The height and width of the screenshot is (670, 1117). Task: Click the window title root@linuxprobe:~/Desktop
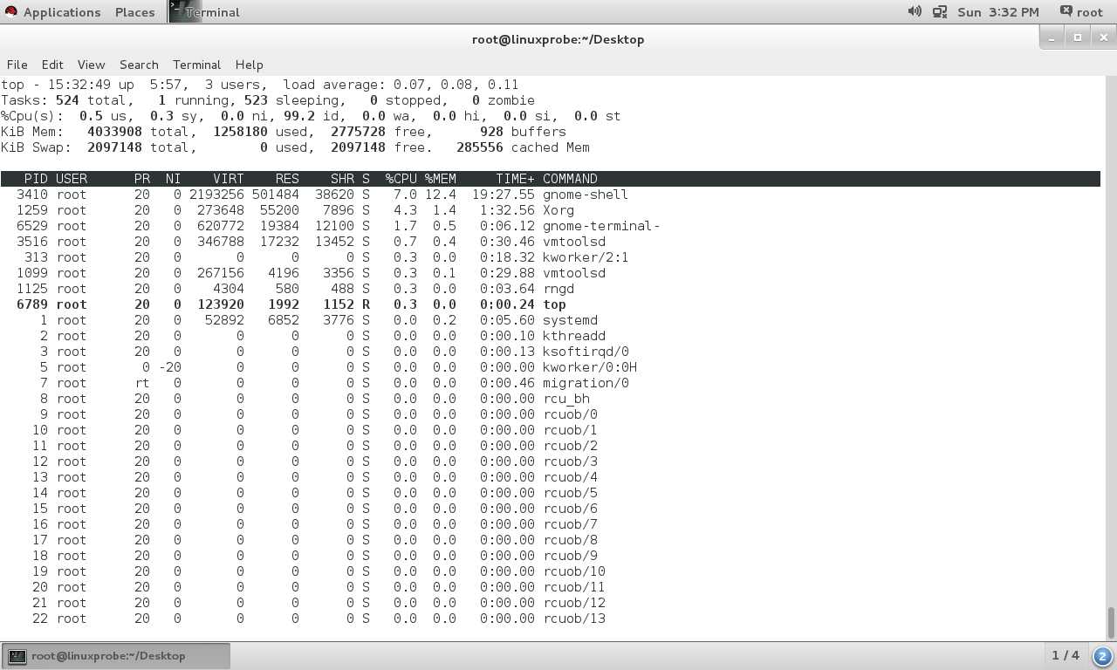coord(558,39)
